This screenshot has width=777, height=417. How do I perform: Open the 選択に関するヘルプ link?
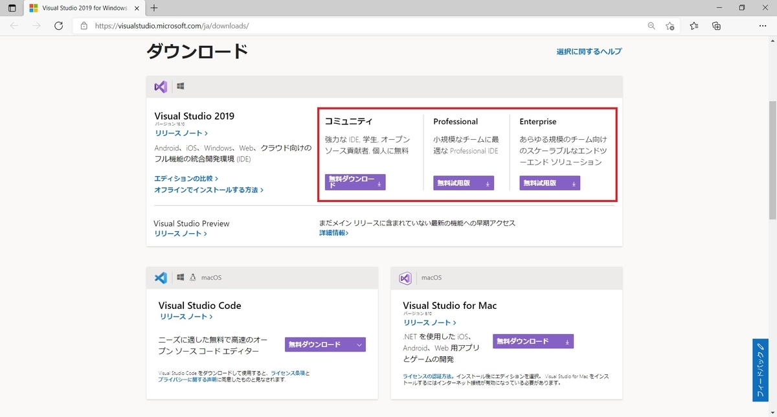point(589,51)
